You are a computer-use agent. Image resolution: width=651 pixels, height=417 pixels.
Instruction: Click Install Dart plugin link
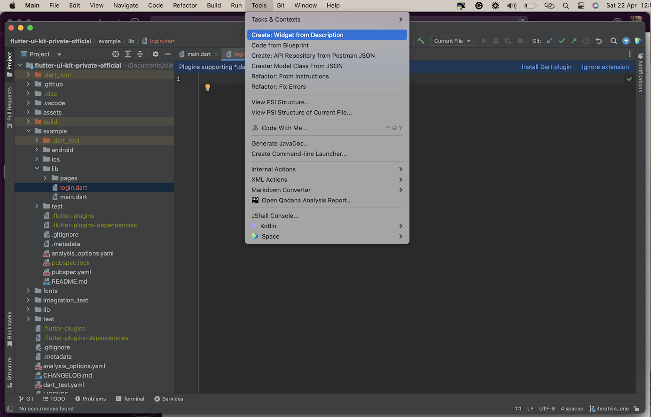click(546, 67)
